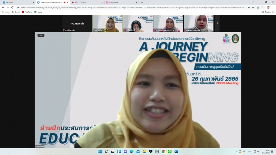The width and height of the screenshot is (276, 155).
Task: Open a new browser tab
Action: [142, 2]
